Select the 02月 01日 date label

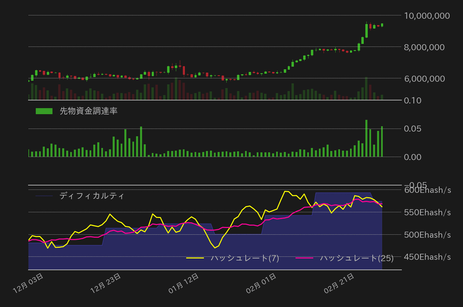[261, 283]
